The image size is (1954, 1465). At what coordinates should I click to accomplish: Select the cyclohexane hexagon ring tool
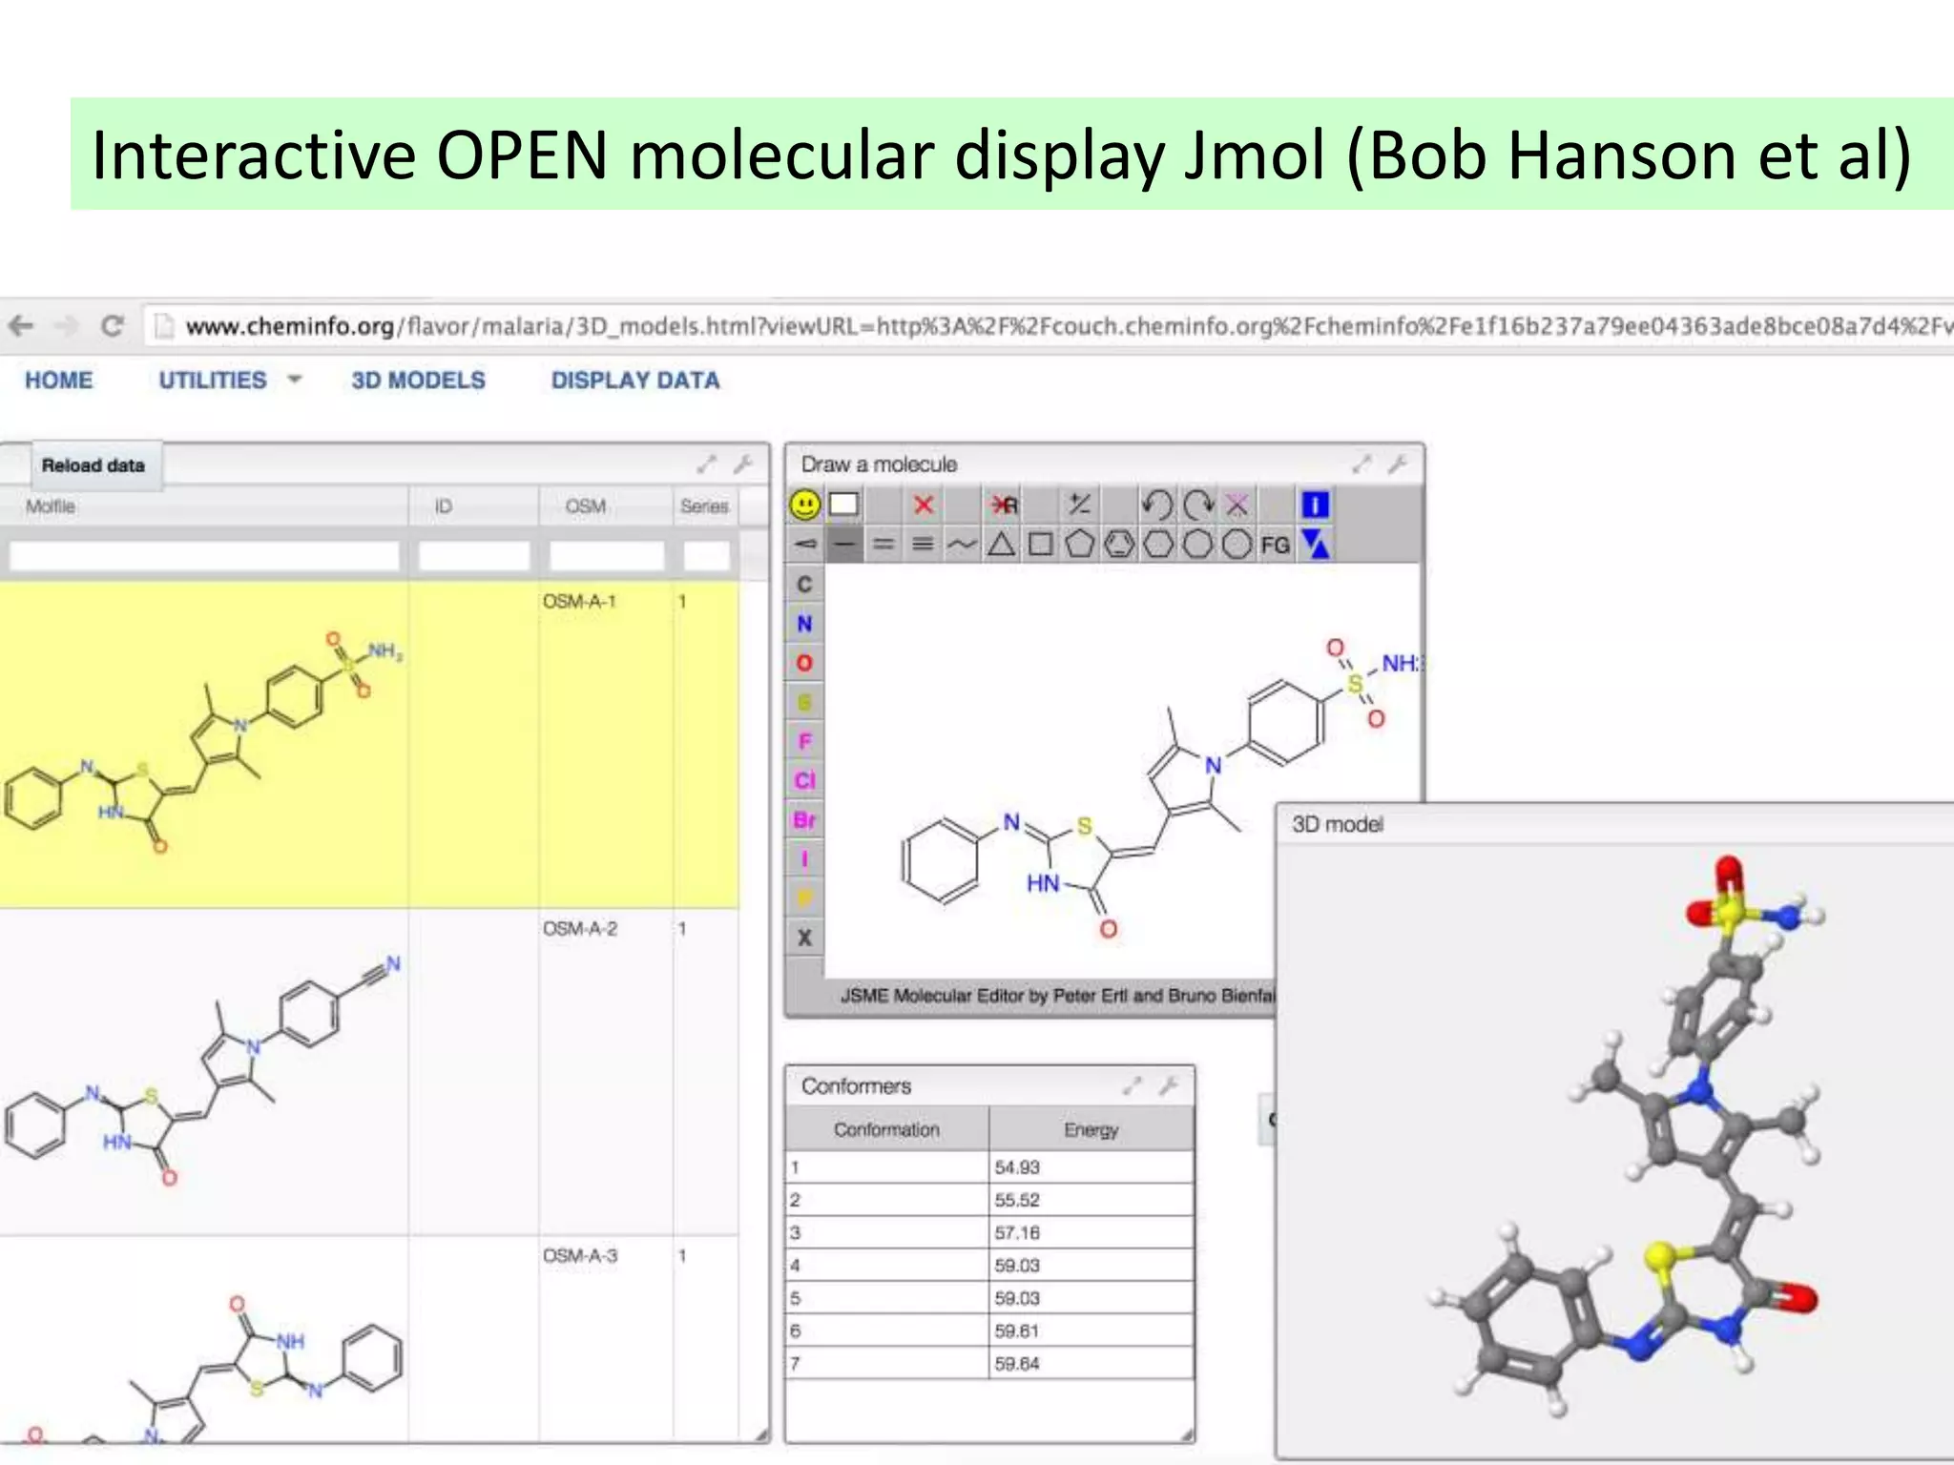click(1158, 545)
